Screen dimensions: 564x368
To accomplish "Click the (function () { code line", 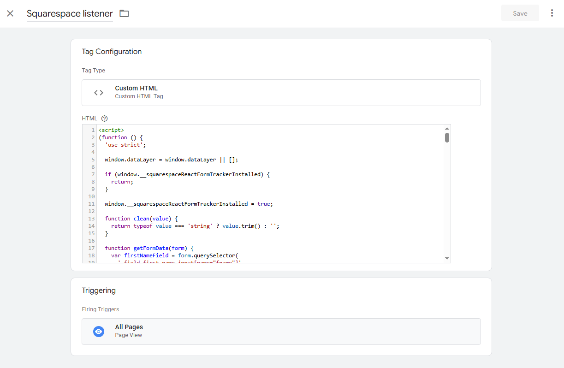I will click(121, 137).
